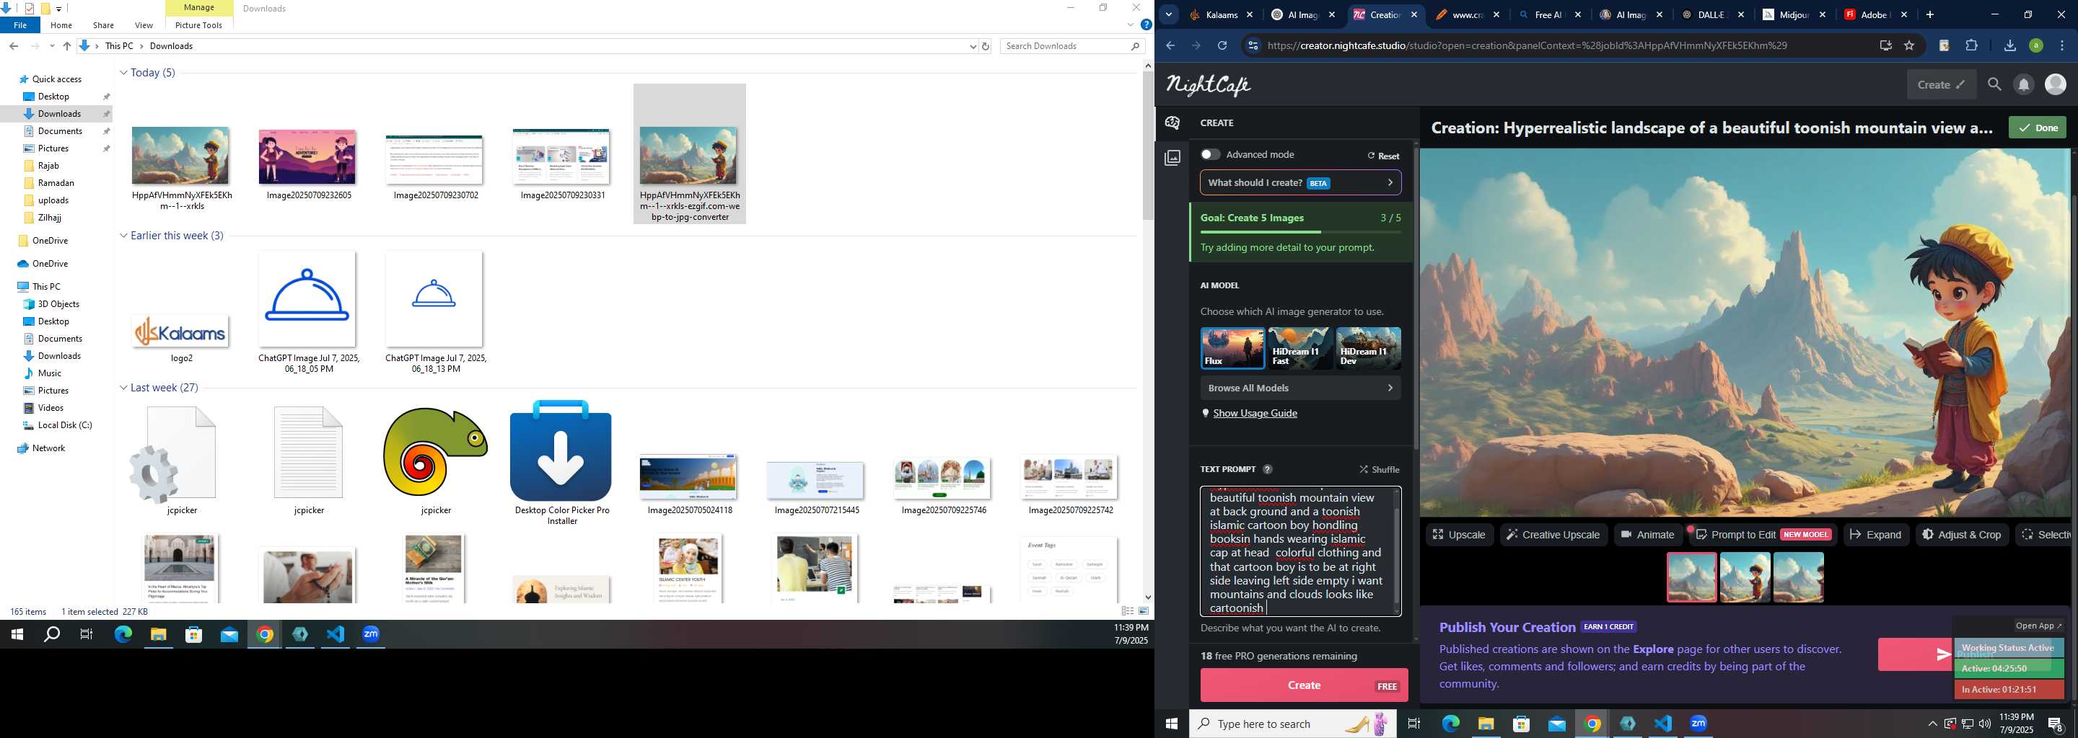The image size is (2078, 738).
Task: Open Zoom from the right taskbar
Action: click(1698, 724)
